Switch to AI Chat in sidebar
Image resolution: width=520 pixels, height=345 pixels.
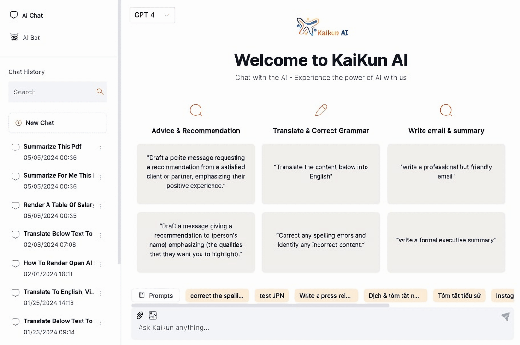[x=26, y=15]
